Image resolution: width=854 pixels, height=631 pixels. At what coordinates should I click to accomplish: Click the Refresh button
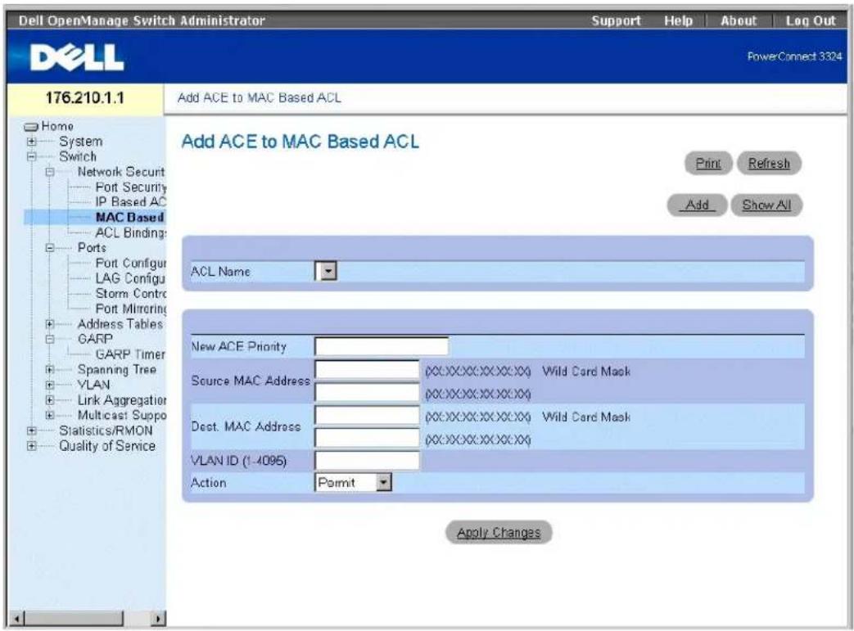769,164
